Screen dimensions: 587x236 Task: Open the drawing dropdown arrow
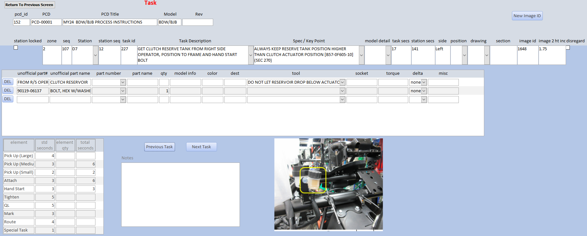coord(487,55)
